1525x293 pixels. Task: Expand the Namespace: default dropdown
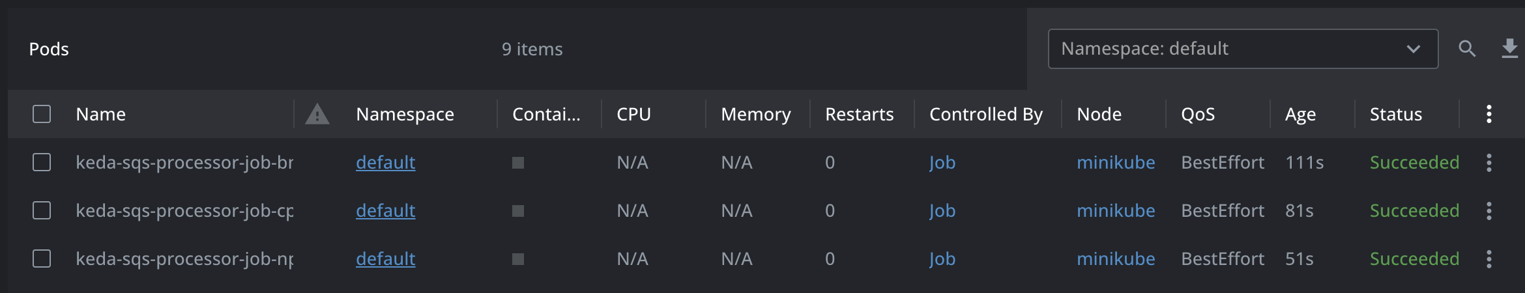tap(1243, 49)
